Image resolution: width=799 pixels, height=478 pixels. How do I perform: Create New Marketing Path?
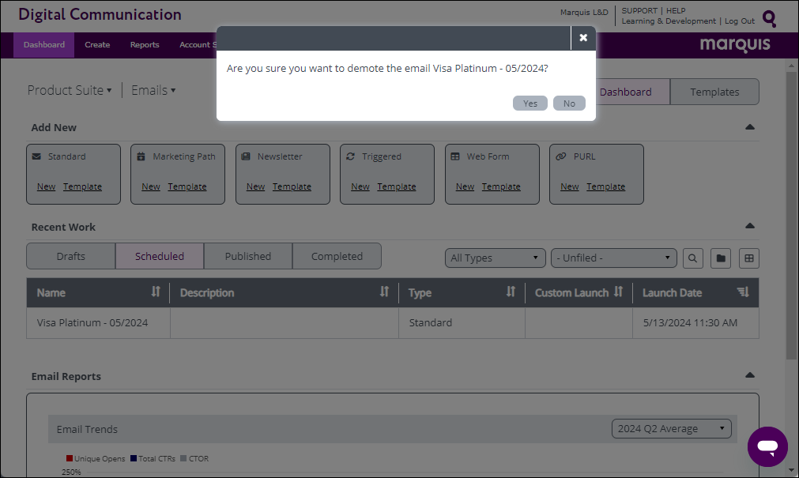pyautogui.click(x=151, y=186)
